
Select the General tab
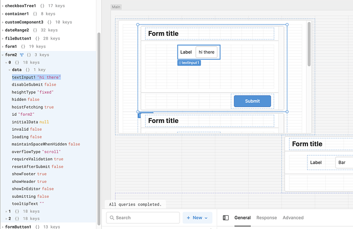click(242, 218)
